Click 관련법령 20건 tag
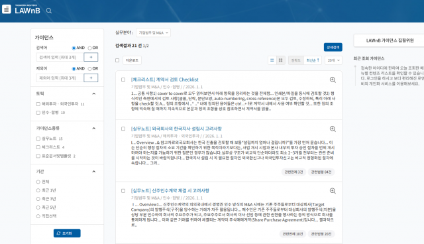Screen dimensions: 424x244 click(x=321, y=234)
